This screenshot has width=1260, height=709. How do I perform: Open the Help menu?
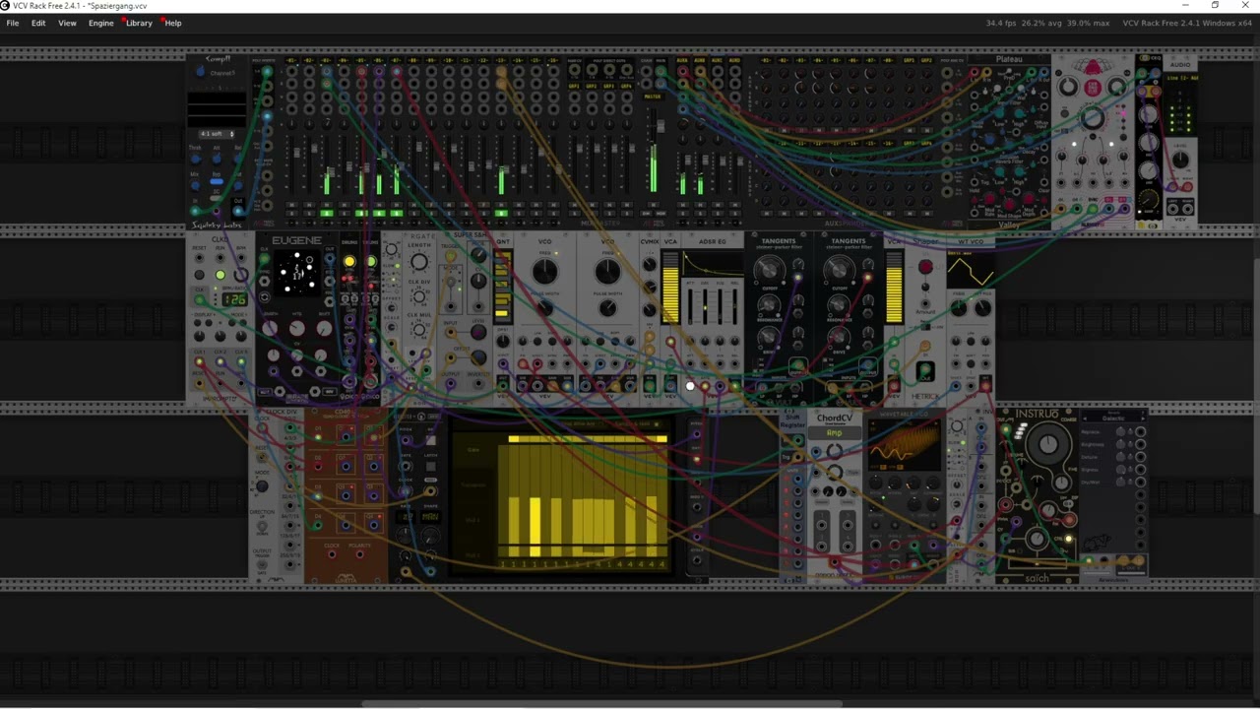[173, 23]
